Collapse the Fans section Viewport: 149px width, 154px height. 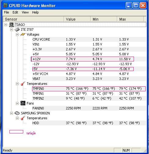coord(17,103)
